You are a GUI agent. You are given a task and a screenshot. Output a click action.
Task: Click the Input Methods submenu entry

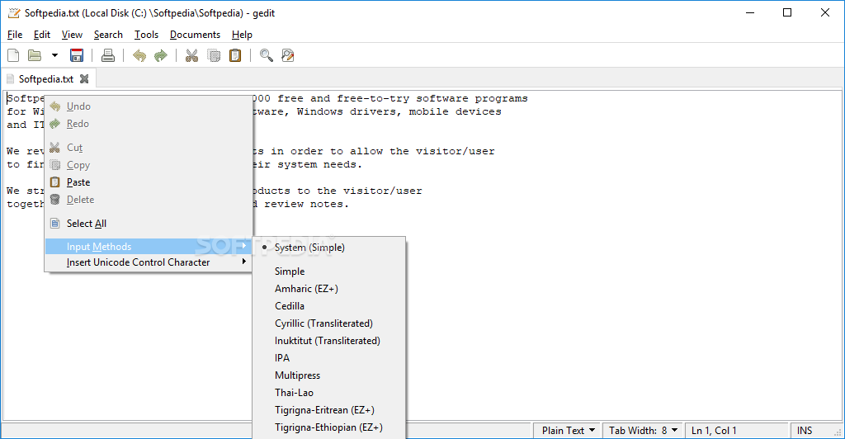(x=149, y=246)
